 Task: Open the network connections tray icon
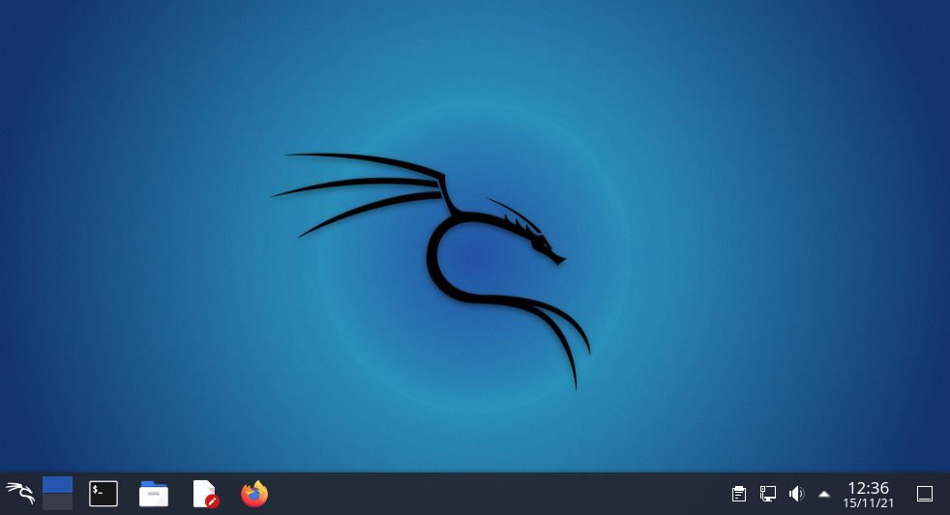click(x=768, y=494)
